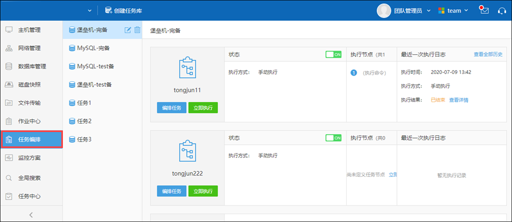Toggle the ON switch for tongjun11
The image size is (512, 222).
click(333, 54)
